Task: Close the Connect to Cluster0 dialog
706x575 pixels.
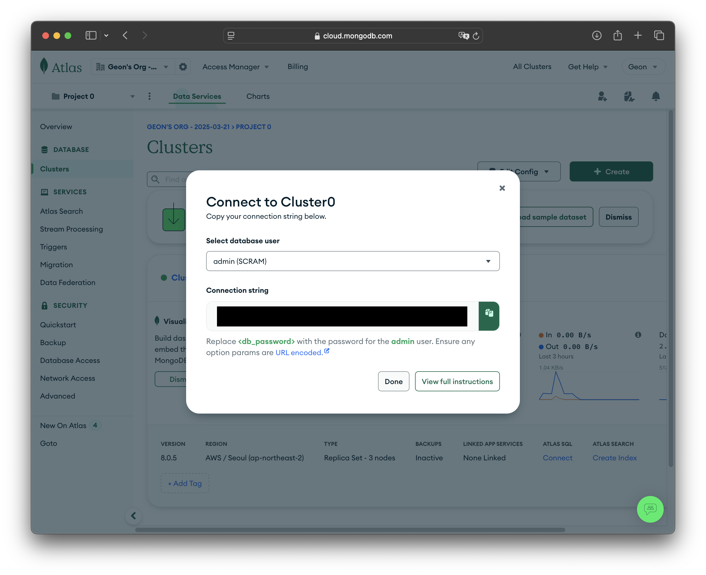Action: coord(502,188)
